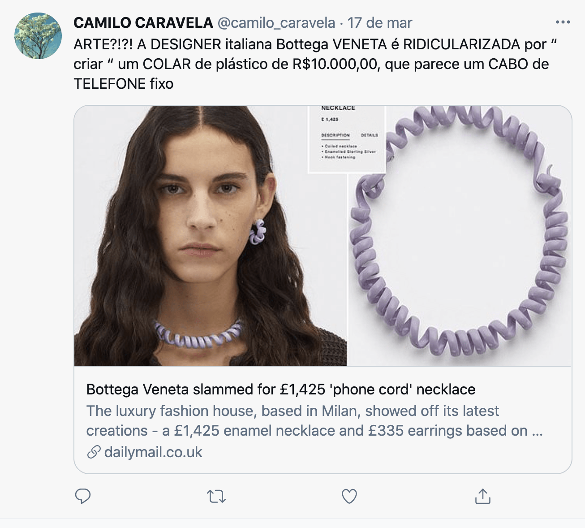
Task: Click the DESCRIPTION tab in product card
Action: (336, 135)
